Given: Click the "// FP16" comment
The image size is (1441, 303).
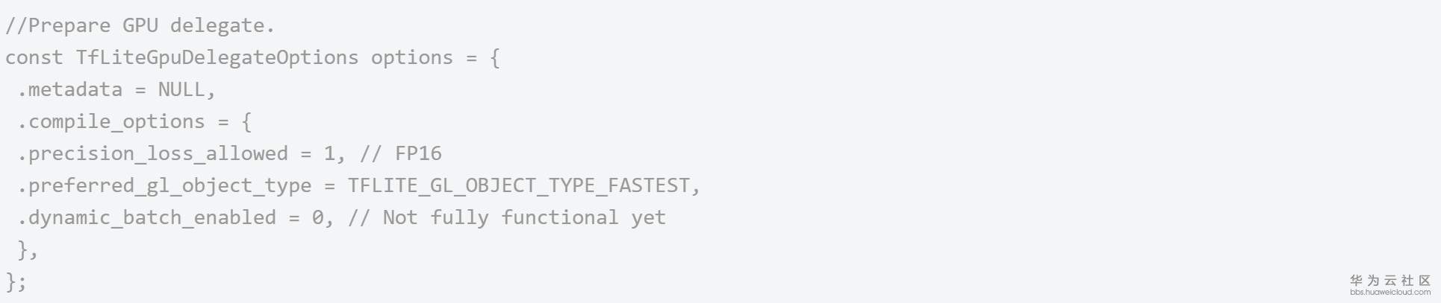Looking at the screenshot, I should (x=401, y=154).
